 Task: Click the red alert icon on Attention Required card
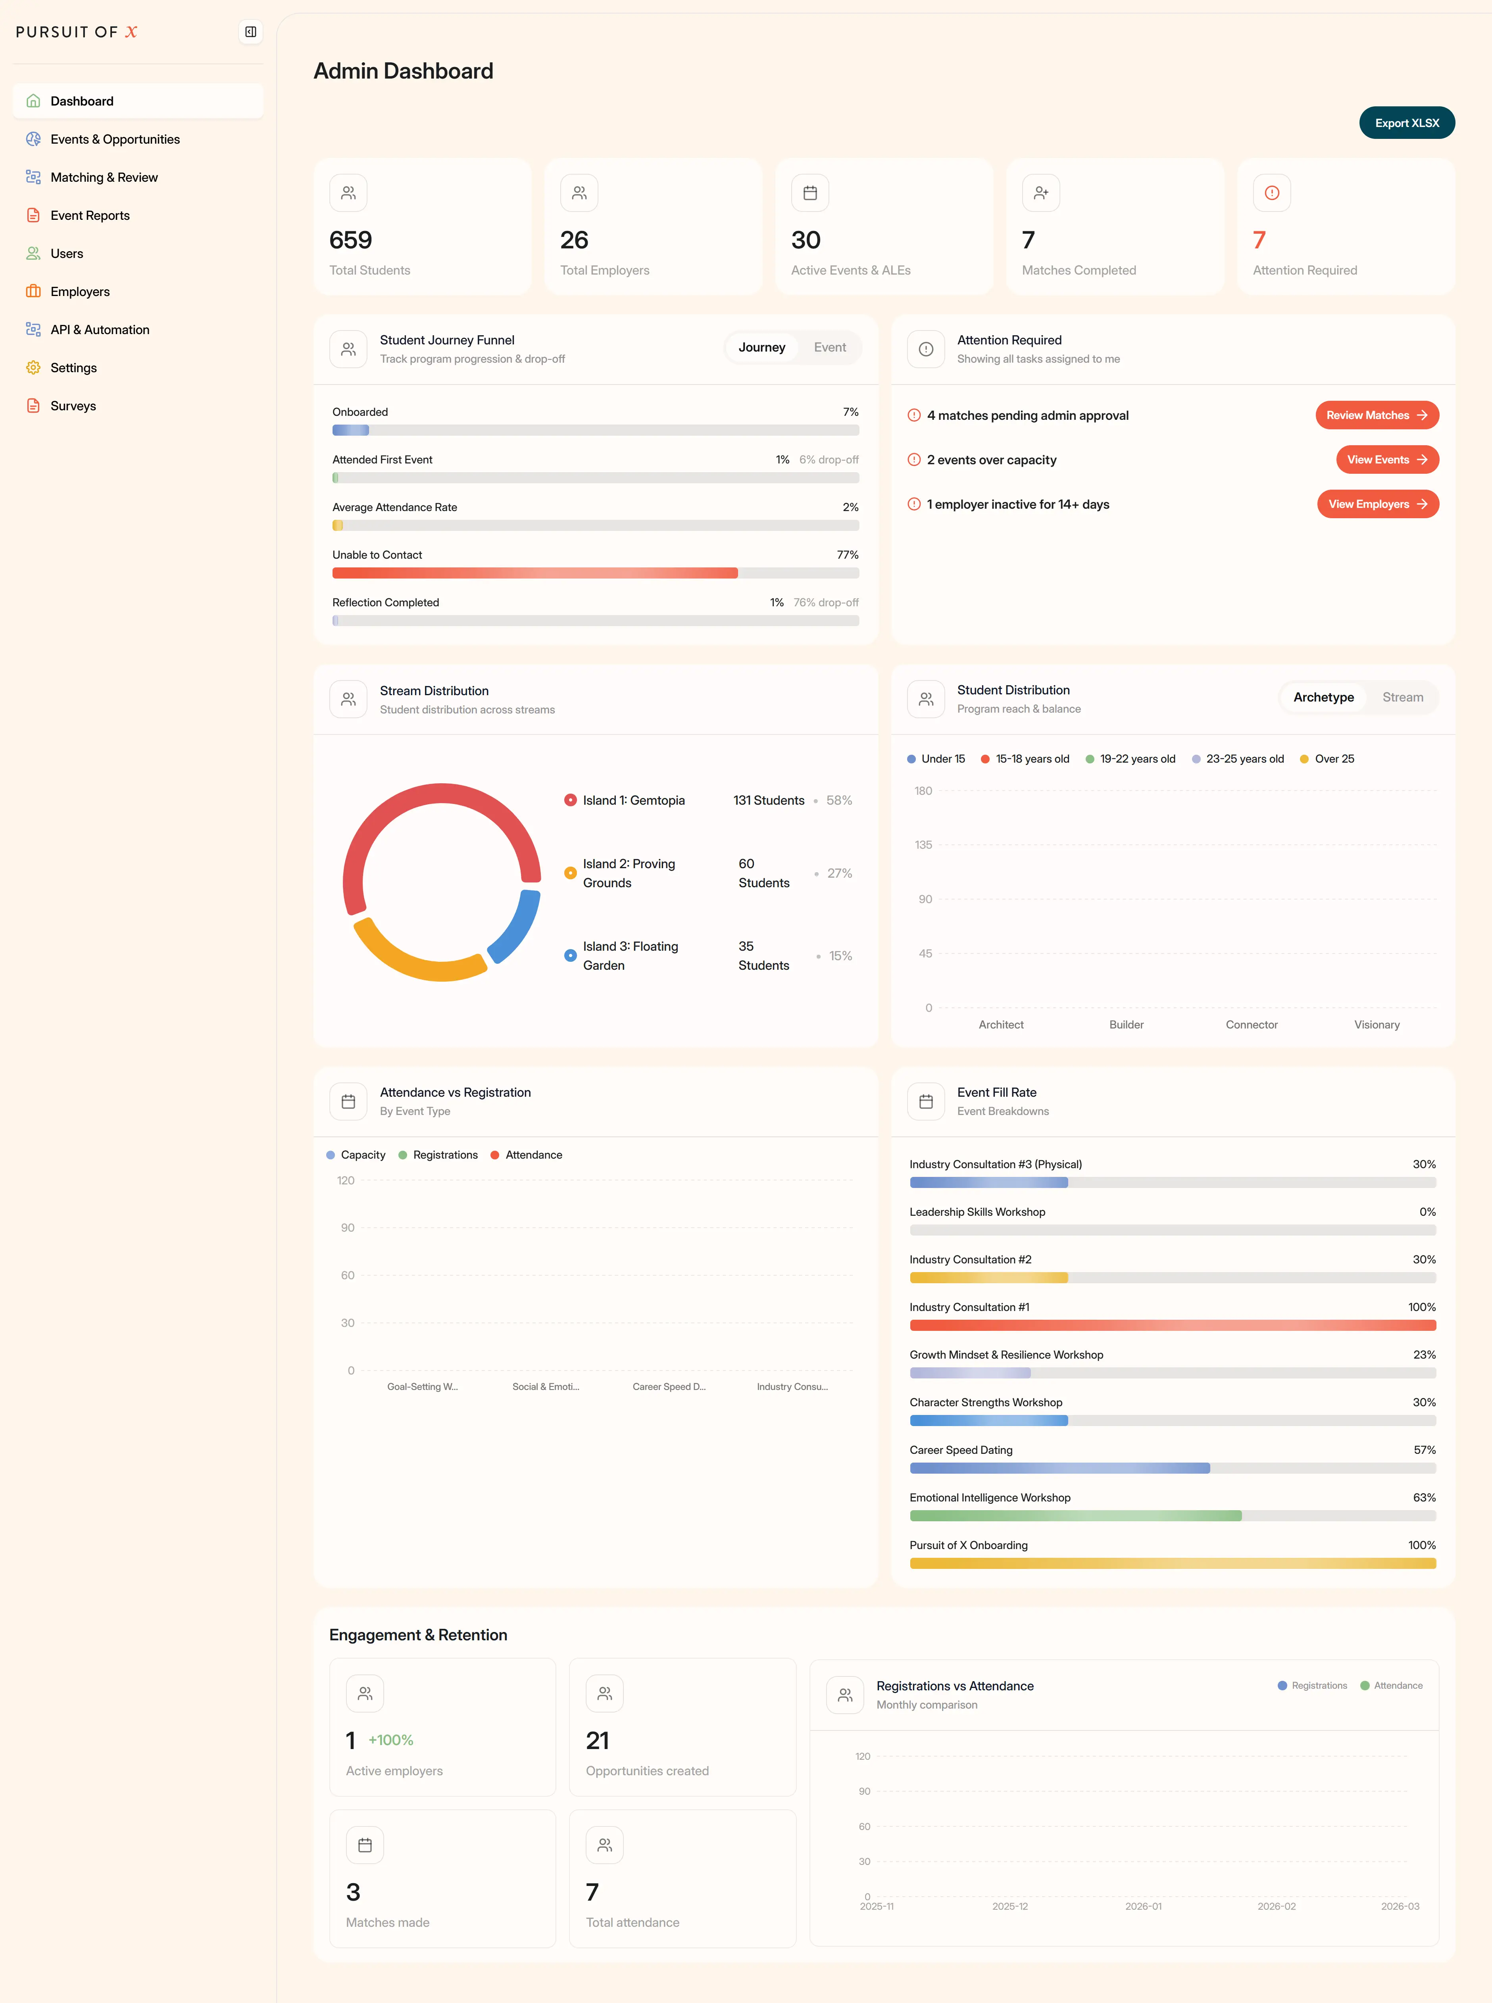[x=1272, y=192]
